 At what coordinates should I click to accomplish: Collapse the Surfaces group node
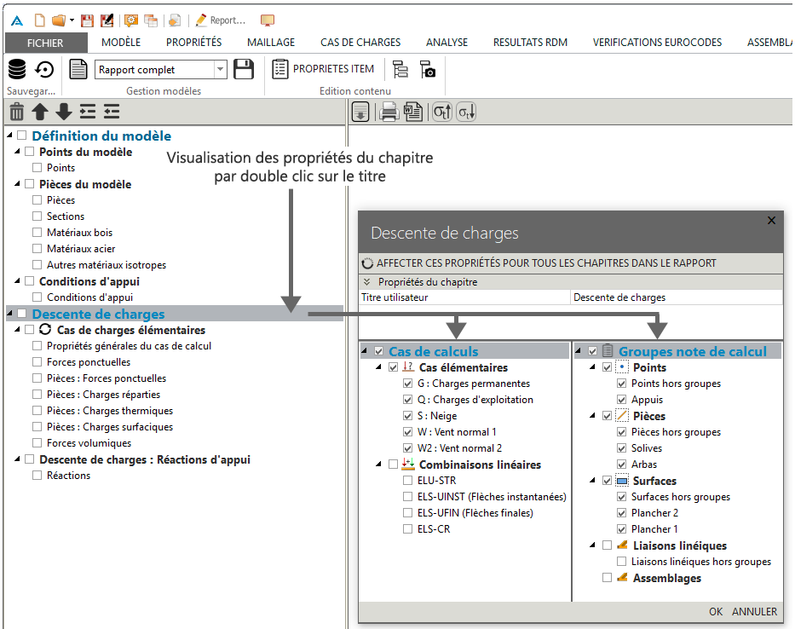[x=593, y=481]
